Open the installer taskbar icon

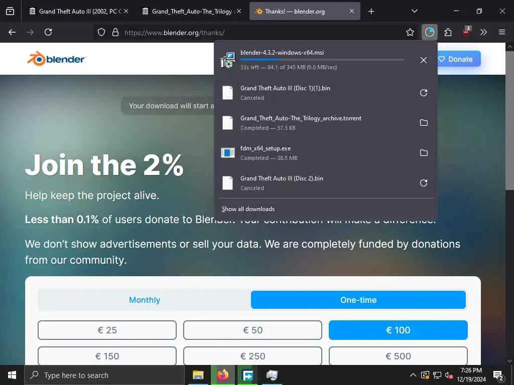pyautogui.click(x=272, y=375)
